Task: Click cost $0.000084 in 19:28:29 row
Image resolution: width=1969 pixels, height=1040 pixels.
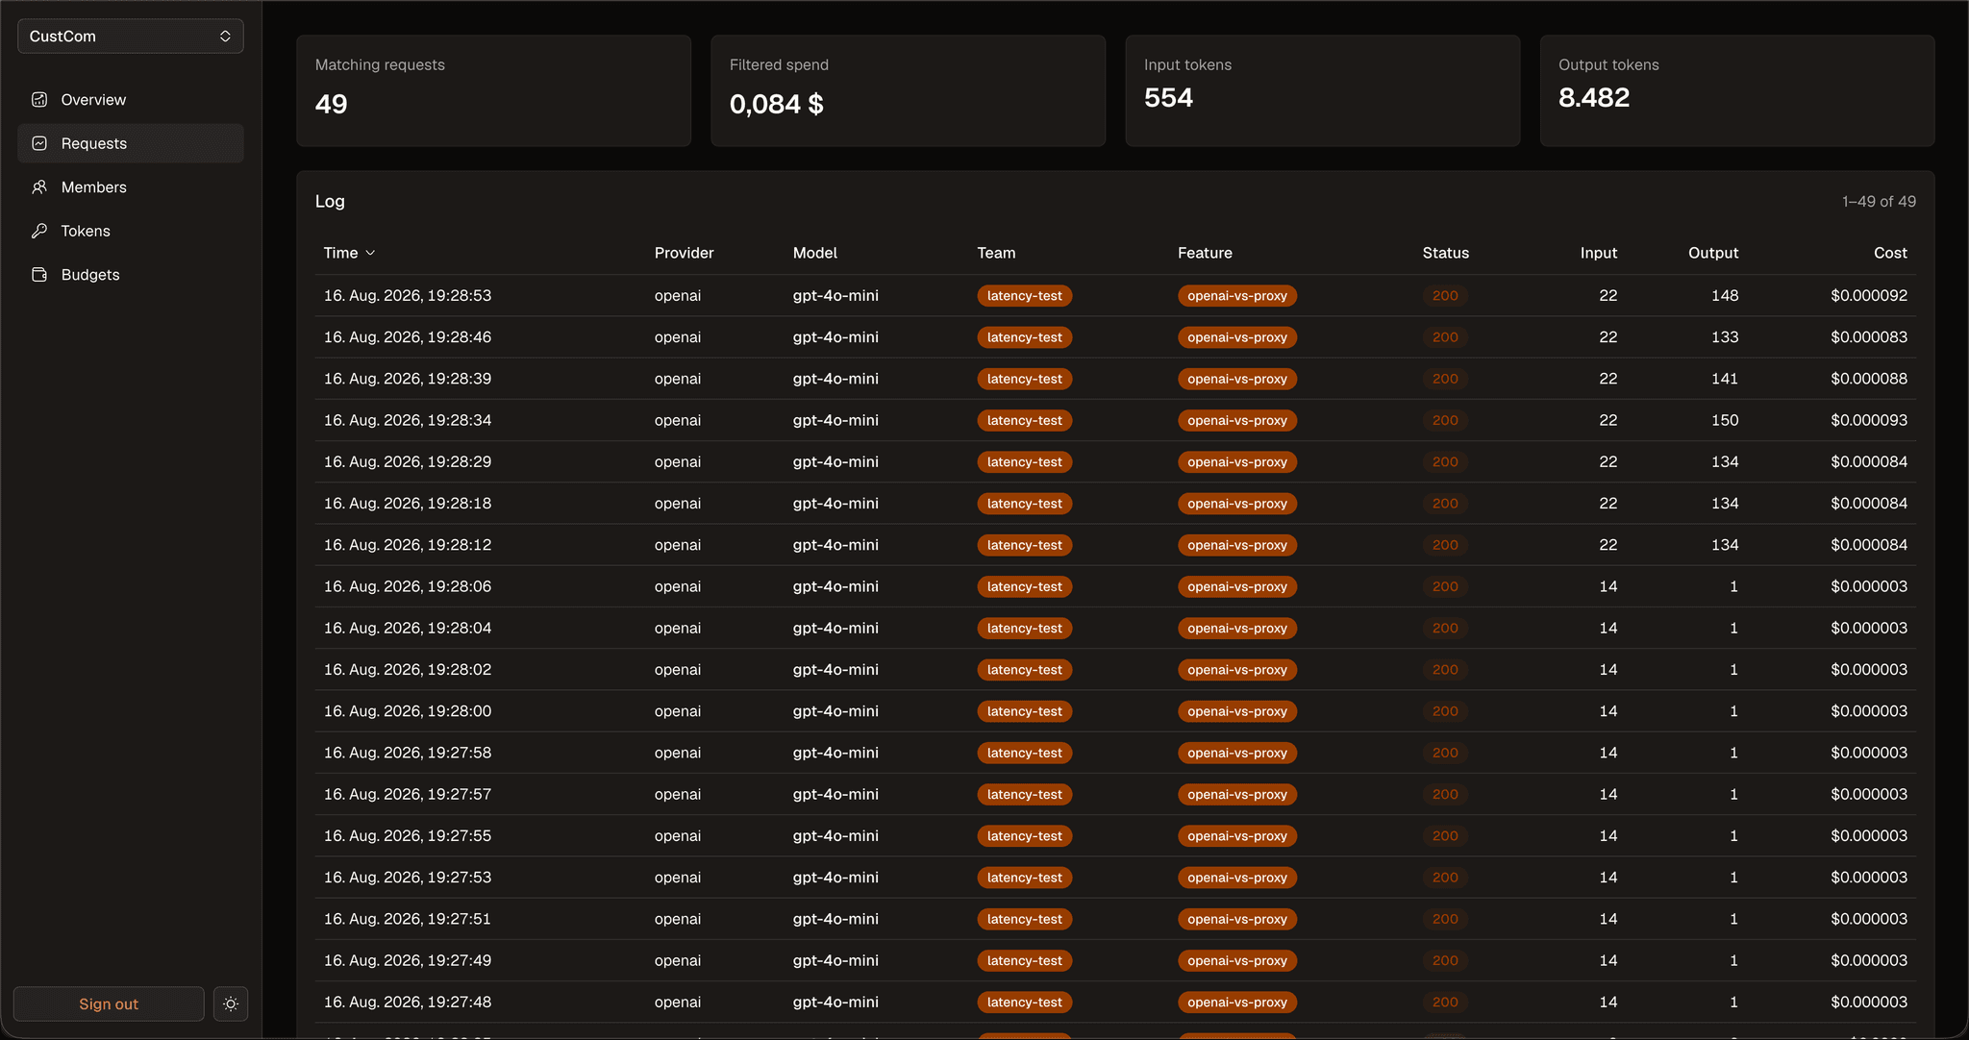Action: 1869,462
